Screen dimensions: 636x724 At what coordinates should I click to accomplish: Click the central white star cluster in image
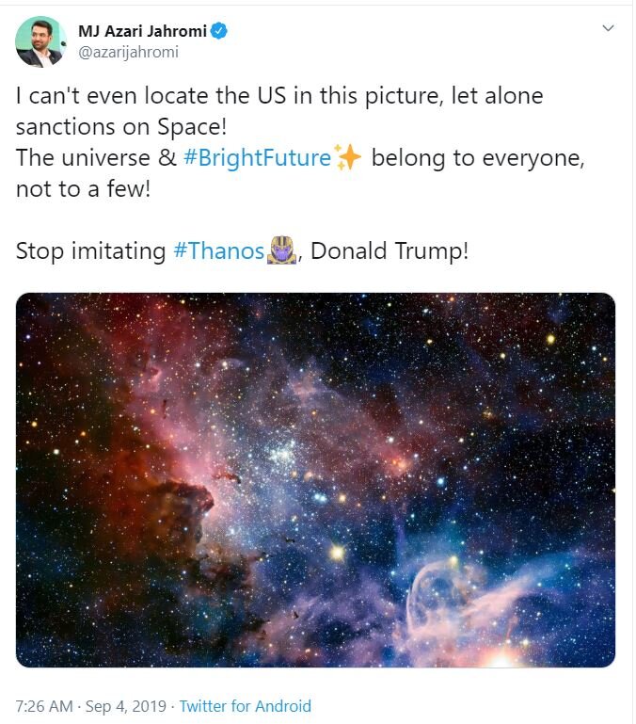(x=282, y=453)
